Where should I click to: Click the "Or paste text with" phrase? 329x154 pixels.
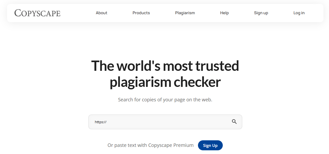click(127, 145)
